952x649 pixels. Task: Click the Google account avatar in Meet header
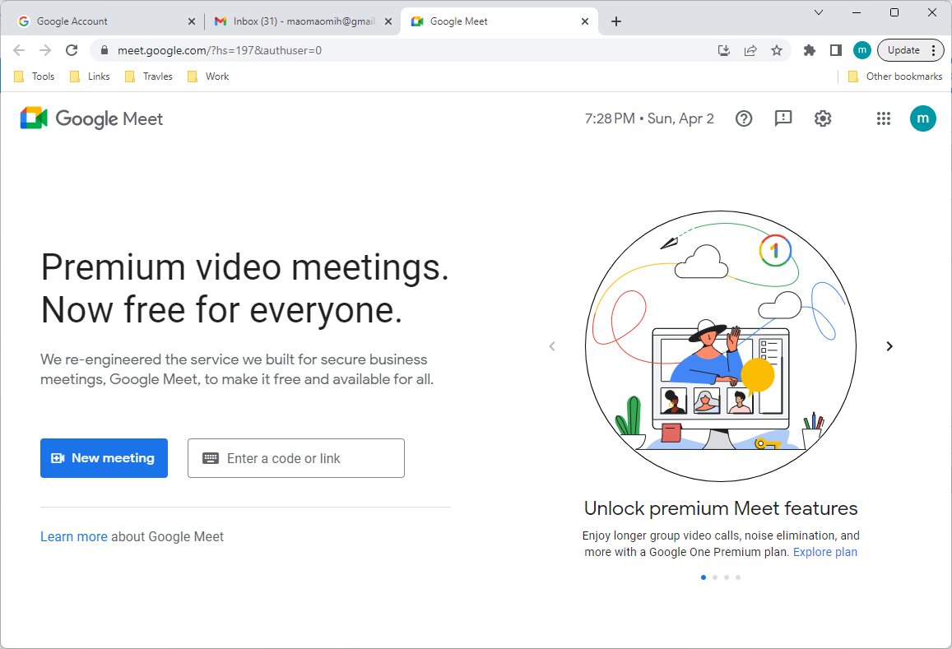click(x=922, y=118)
